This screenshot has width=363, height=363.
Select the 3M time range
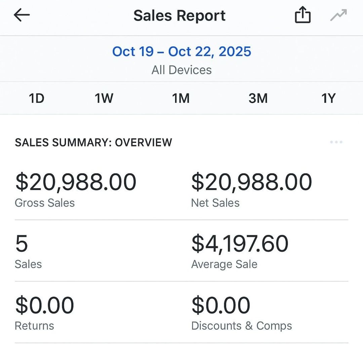coord(258,98)
